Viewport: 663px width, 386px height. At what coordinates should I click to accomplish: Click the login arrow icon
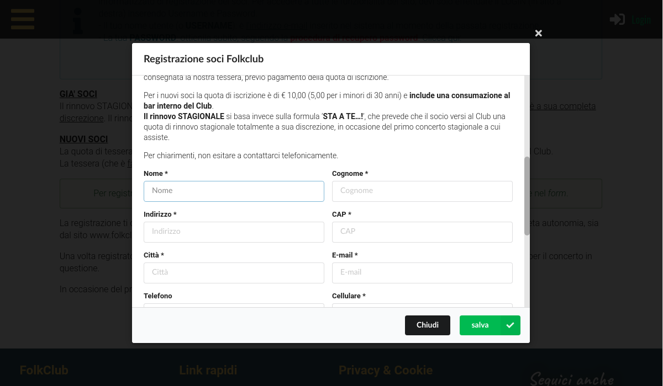(x=617, y=20)
